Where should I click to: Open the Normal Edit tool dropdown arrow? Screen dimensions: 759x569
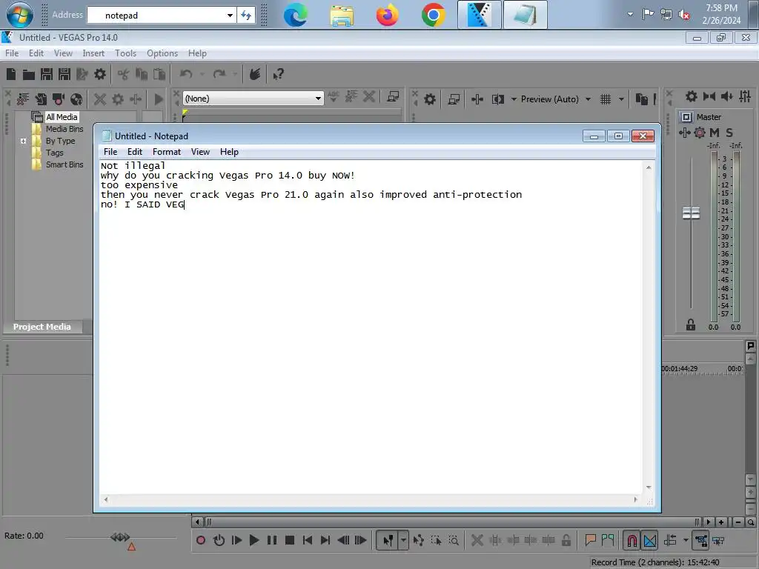403,540
